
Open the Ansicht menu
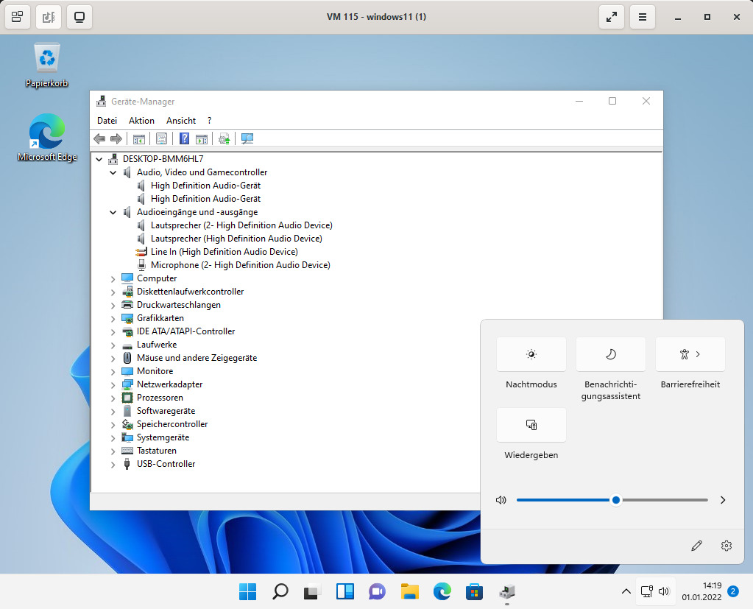181,121
